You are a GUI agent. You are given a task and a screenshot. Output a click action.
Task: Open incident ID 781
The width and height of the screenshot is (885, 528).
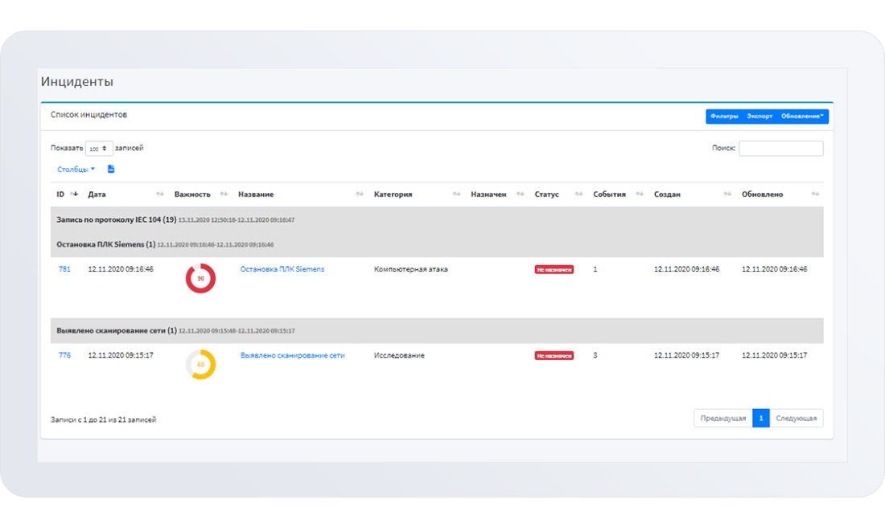pos(64,269)
